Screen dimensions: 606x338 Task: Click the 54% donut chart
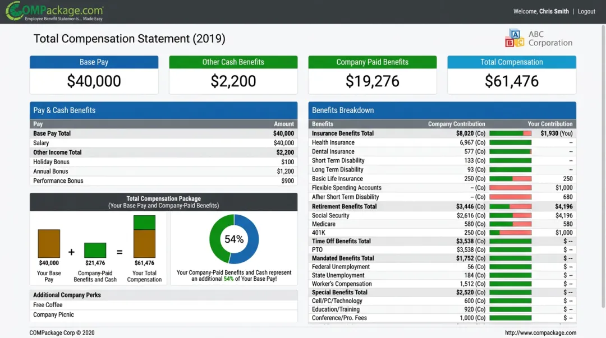pos(234,239)
